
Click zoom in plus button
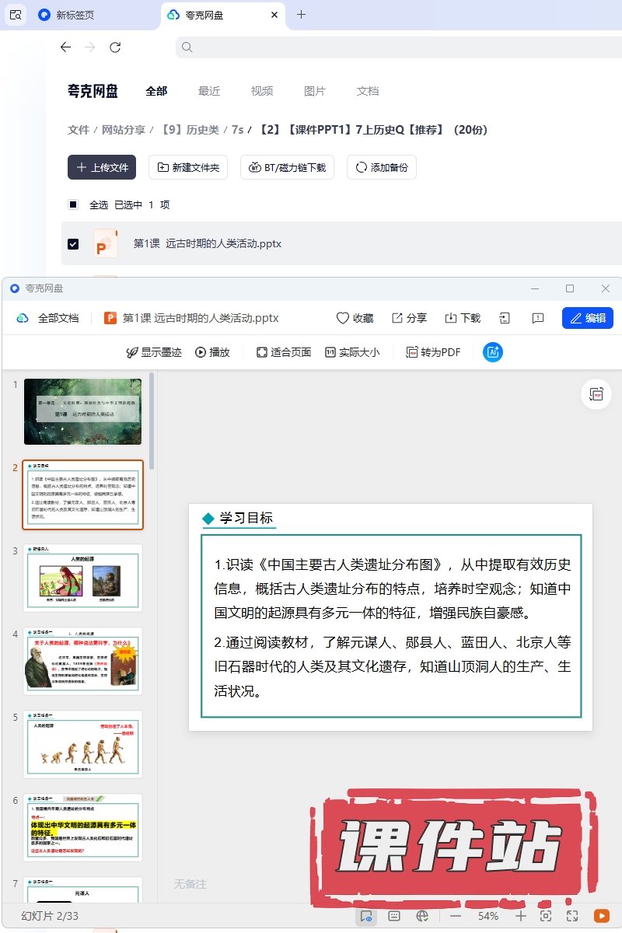pyautogui.click(x=521, y=916)
